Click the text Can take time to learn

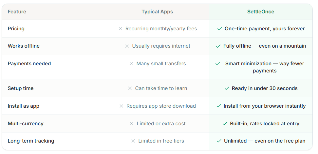click(x=161, y=88)
